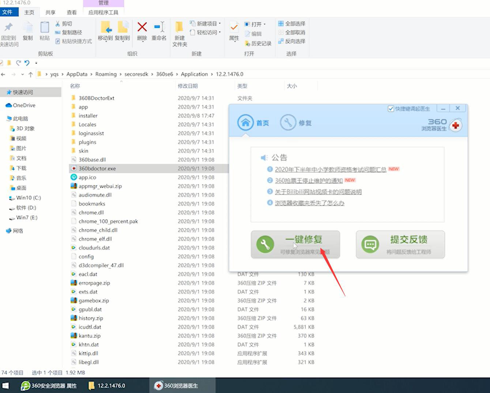Image resolution: width=490 pixels, height=393 pixels.
Task: Click Paste shortcut (粘贴快捷方式)
Action: pos(73,41)
